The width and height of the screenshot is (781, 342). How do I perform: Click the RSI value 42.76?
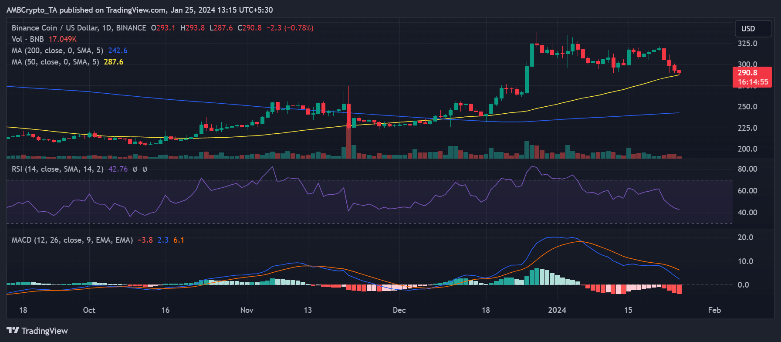tap(118, 169)
